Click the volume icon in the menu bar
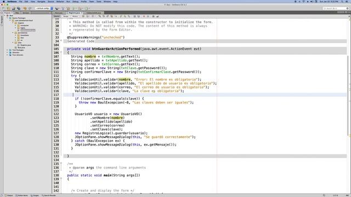Image resolution: width=351 pixels, height=197 pixels. click(x=312, y=2)
